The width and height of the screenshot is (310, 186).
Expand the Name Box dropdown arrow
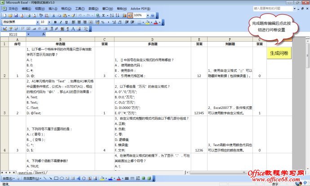click(x=28, y=35)
